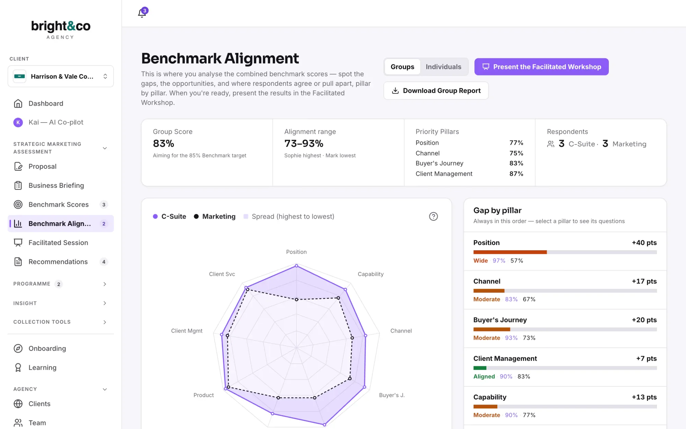The height and width of the screenshot is (429, 686).
Task: Click Download Group Report button
Action: tap(436, 91)
